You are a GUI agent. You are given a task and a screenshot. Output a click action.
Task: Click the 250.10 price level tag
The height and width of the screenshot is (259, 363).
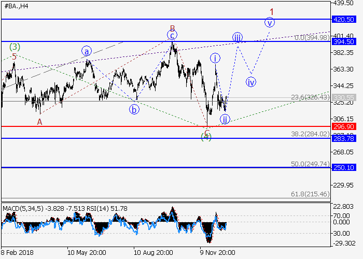coord(344,167)
